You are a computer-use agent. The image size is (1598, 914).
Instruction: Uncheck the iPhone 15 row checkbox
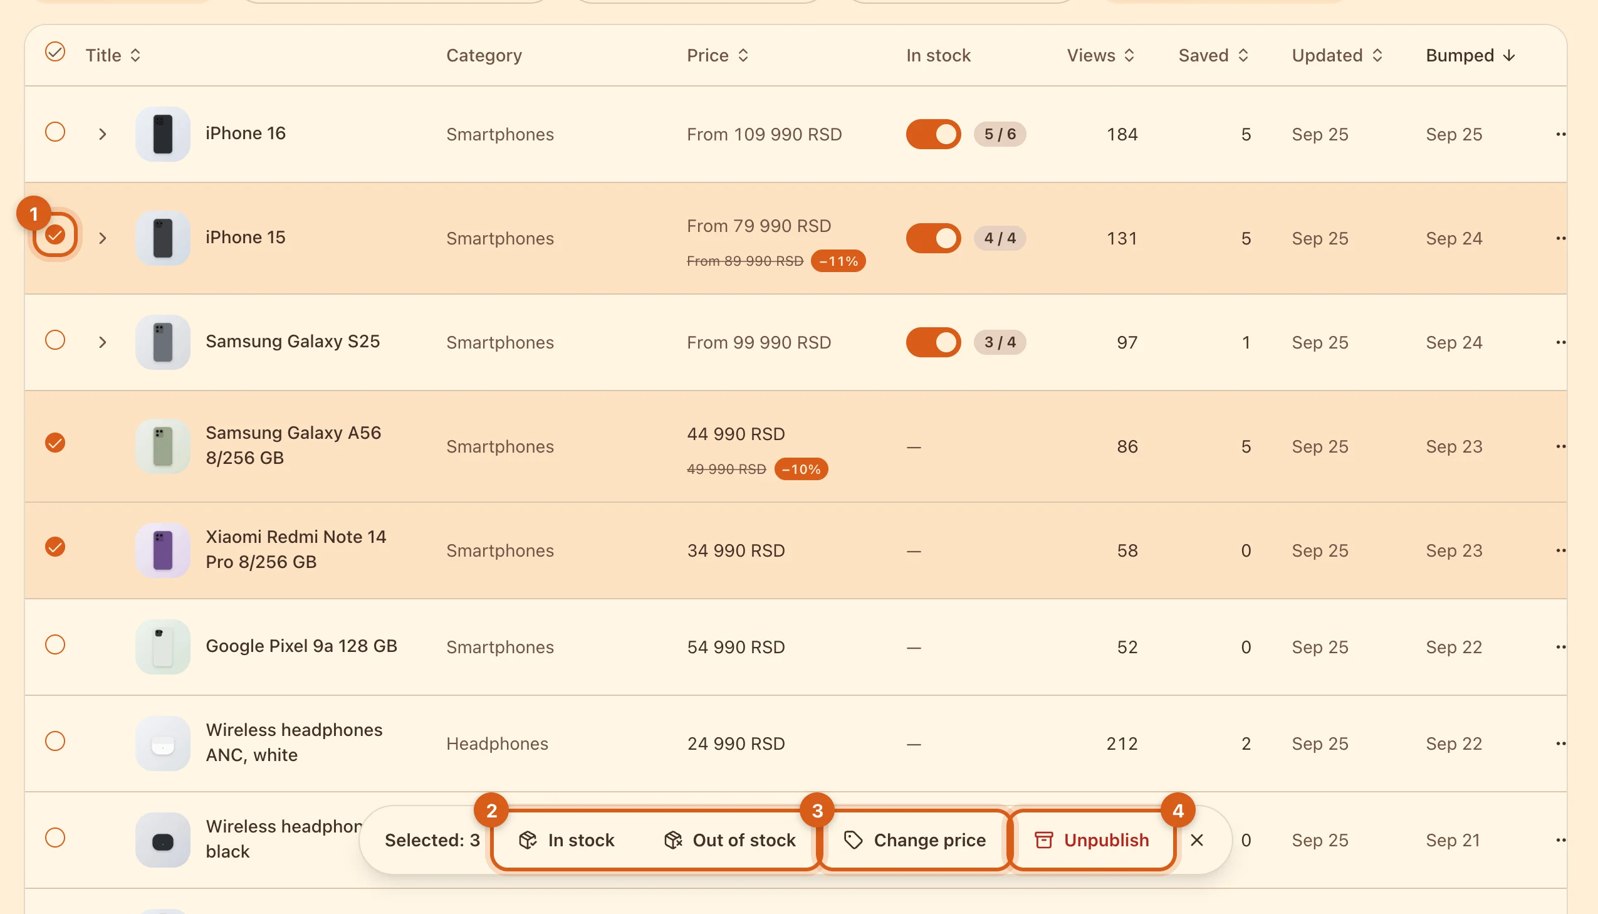pyautogui.click(x=55, y=236)
